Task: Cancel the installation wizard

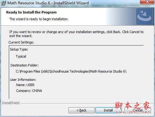Action: pyautogui.click(x=138, y=110)
